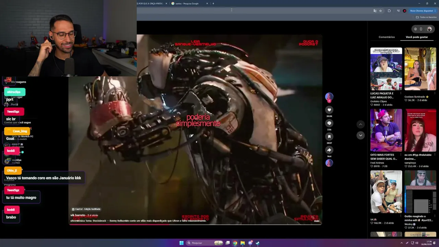The image size is (439, 247).
Task: Click the main video player
Action: (x=195, y=130)
